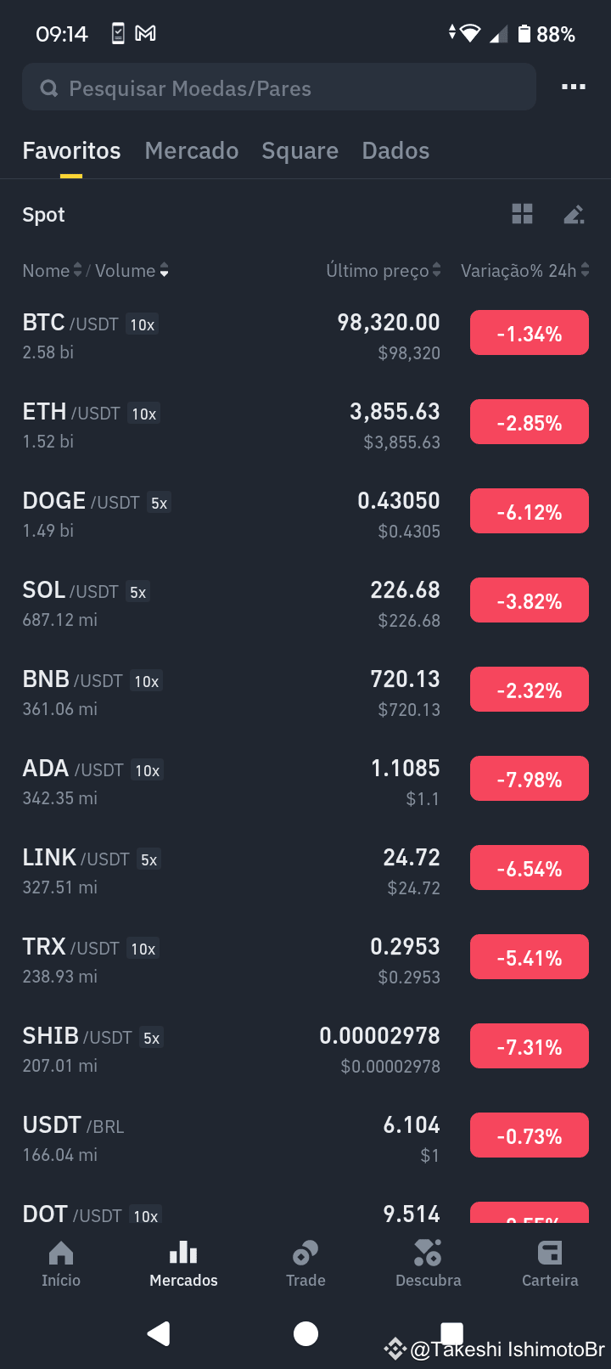Tap the Gmail notification icon in status bar
This screenshot has height=1369, width=611.
point(146,34)
